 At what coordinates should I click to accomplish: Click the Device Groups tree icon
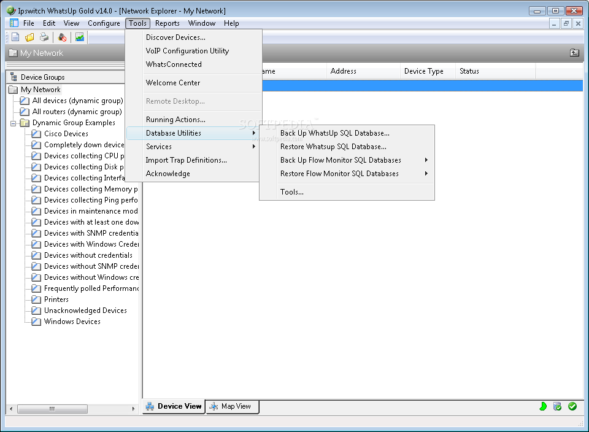tap(14, 77)
